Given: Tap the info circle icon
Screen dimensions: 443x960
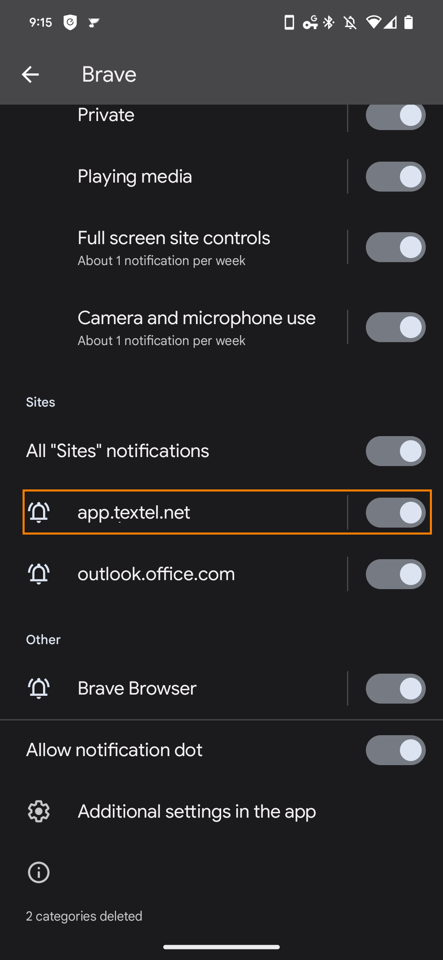Looking at the screenshot, I should pyautogui.click(x=39, y=872).
